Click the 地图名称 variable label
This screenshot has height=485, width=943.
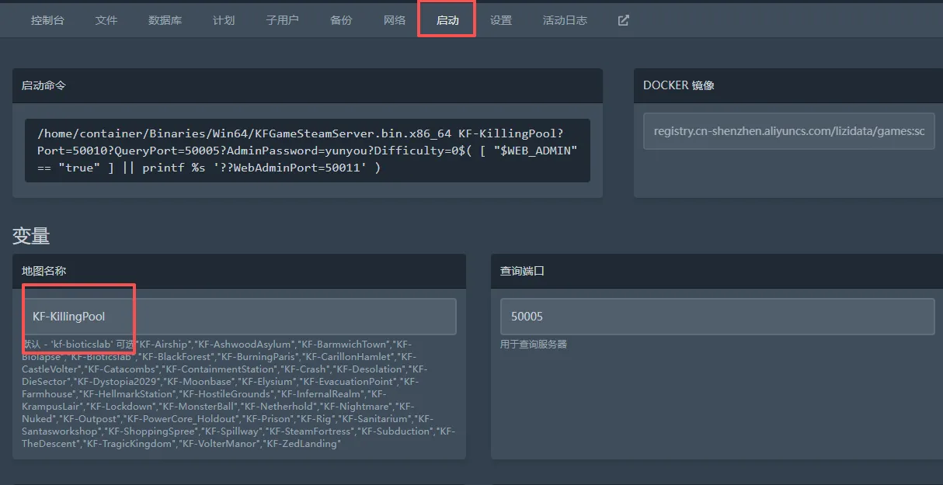pos(43,271)
